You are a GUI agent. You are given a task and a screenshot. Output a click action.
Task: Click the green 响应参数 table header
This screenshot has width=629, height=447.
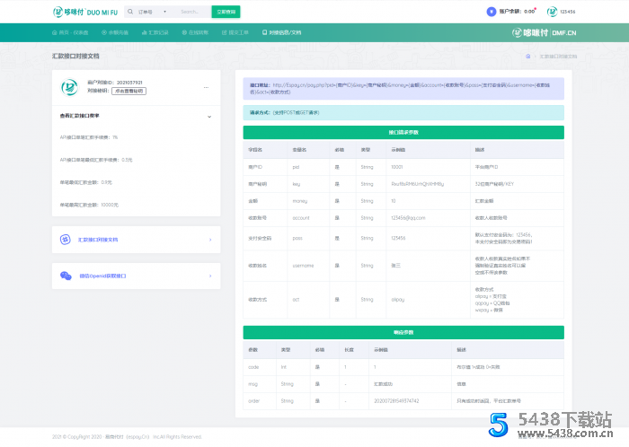[x=403, y=332]
